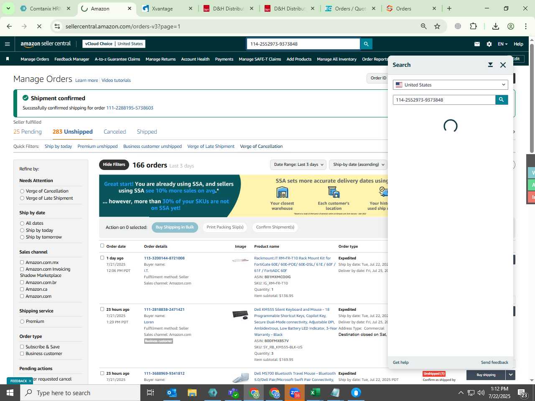The height and width of the screenshot is (401, 535).
Task: Minimize the Search panel
Action: click(x=490, y=65)
